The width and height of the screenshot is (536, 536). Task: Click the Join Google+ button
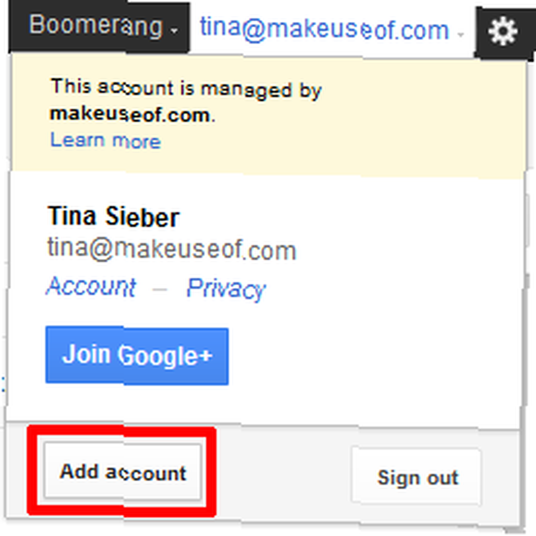tap(137, 355)
